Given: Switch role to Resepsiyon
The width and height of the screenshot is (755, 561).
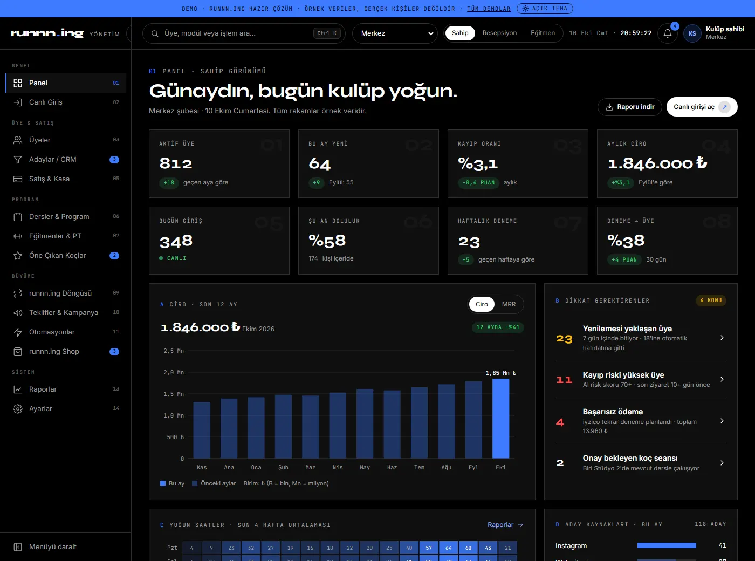Looking at the screenshot, I should tap(499, 33).
